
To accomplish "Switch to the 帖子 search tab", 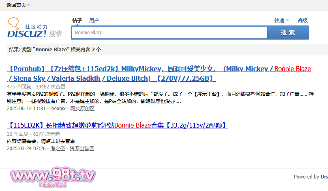I will pos(77,21).
